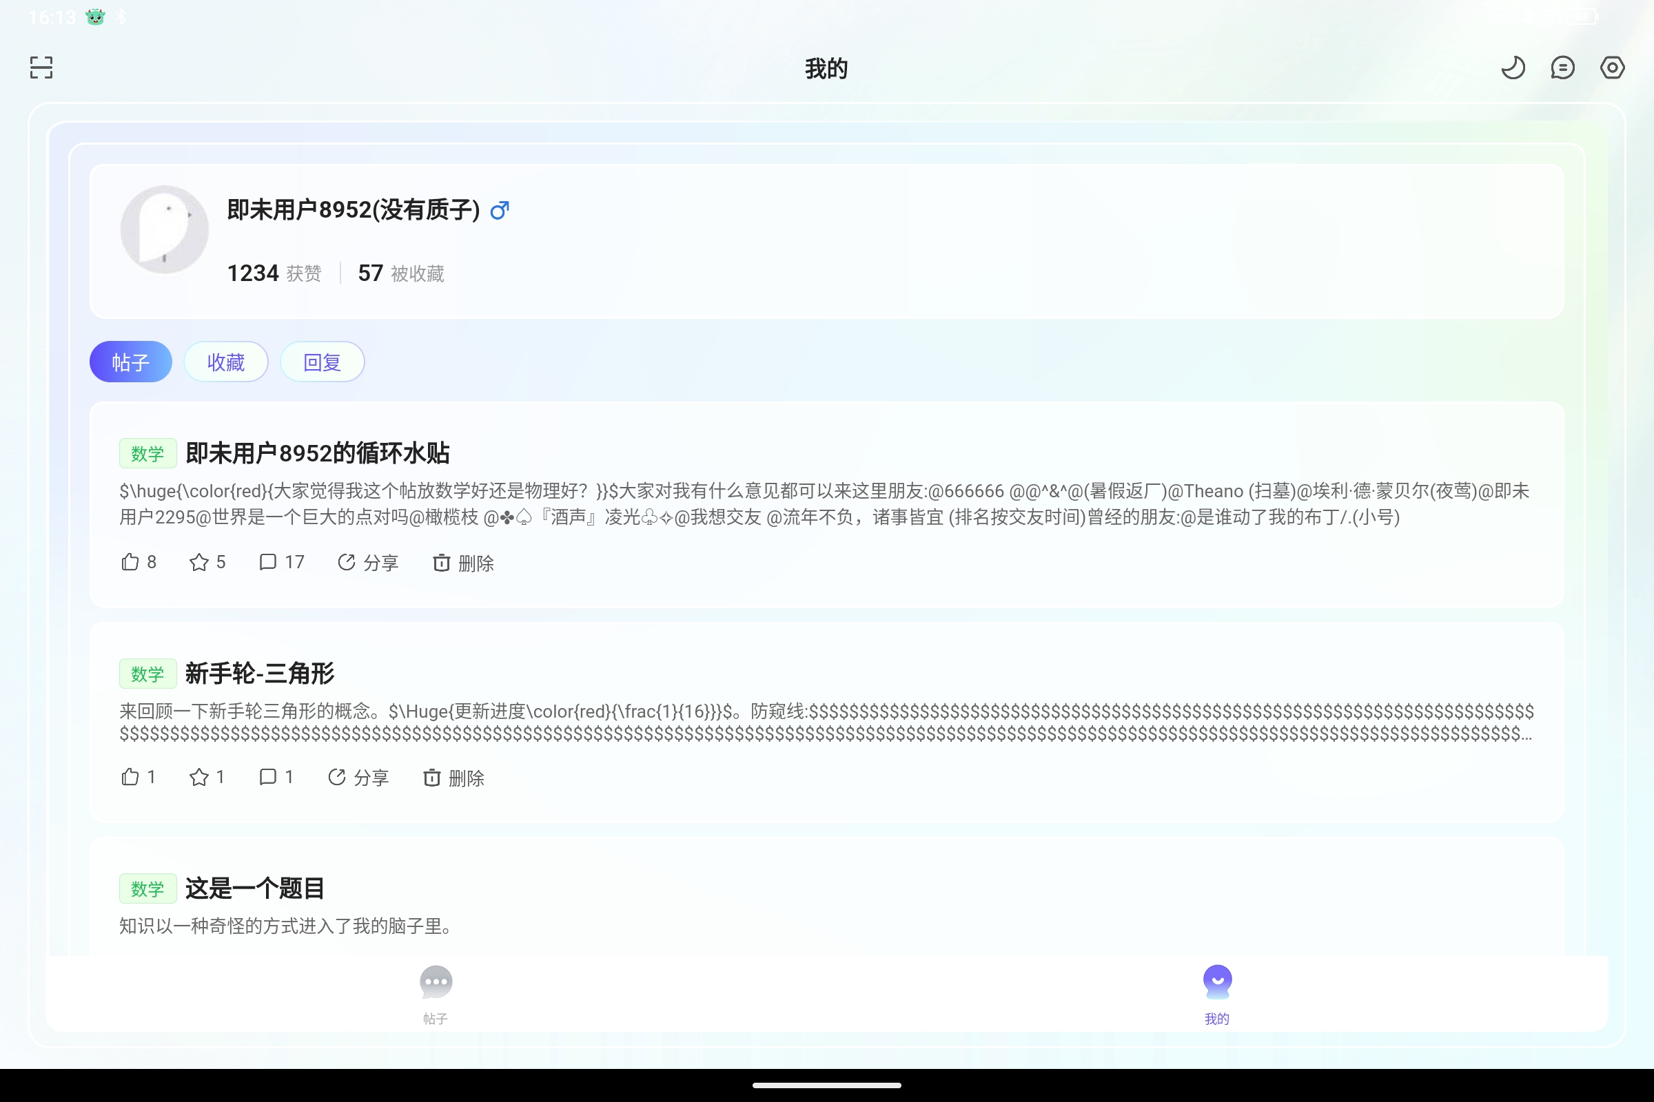Click the 数学 tag on 这是一个题目 post
1654x1102 pixels.
coord(147,889)
